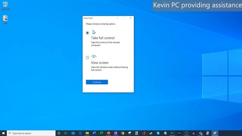
Task: Click the 'Take full control' heading text
Action: coord(103,38)
